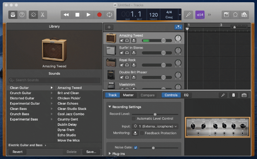The height and width of the screenshot is (159, 257).
Task: Solo the Amazing Tweed track headphones
Action: 127,40
